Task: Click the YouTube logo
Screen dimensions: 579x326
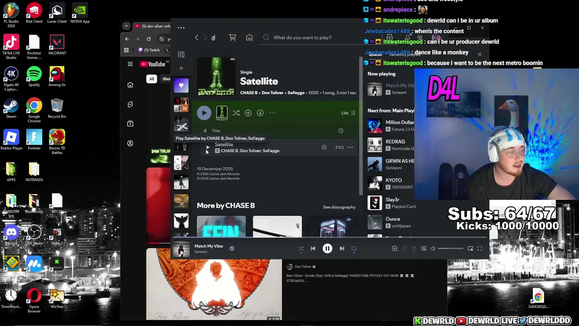Action: click(152, 64)
